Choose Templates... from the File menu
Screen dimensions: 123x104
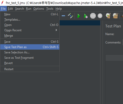coord(30,20)
